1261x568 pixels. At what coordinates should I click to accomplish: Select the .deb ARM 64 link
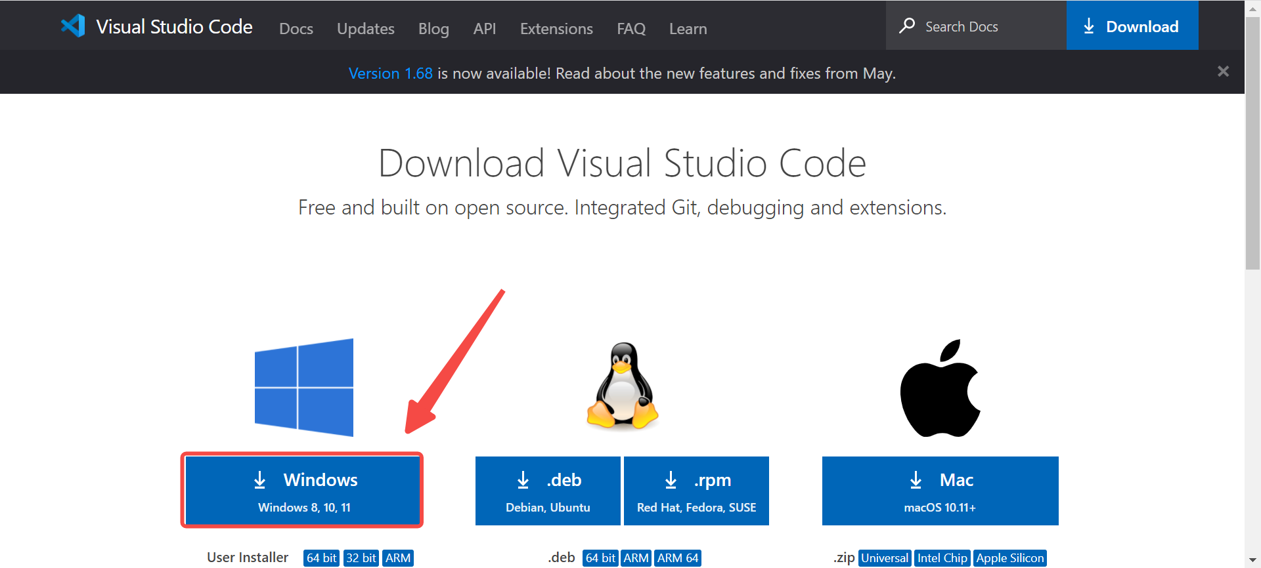(678, 558)
